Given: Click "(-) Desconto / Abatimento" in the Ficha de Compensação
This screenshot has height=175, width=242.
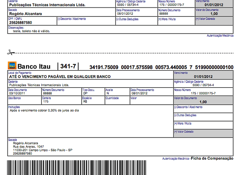Looking at the screenshot, I should pos(188,107).
